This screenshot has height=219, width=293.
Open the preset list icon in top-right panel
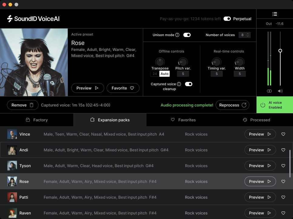click(274, 14)
